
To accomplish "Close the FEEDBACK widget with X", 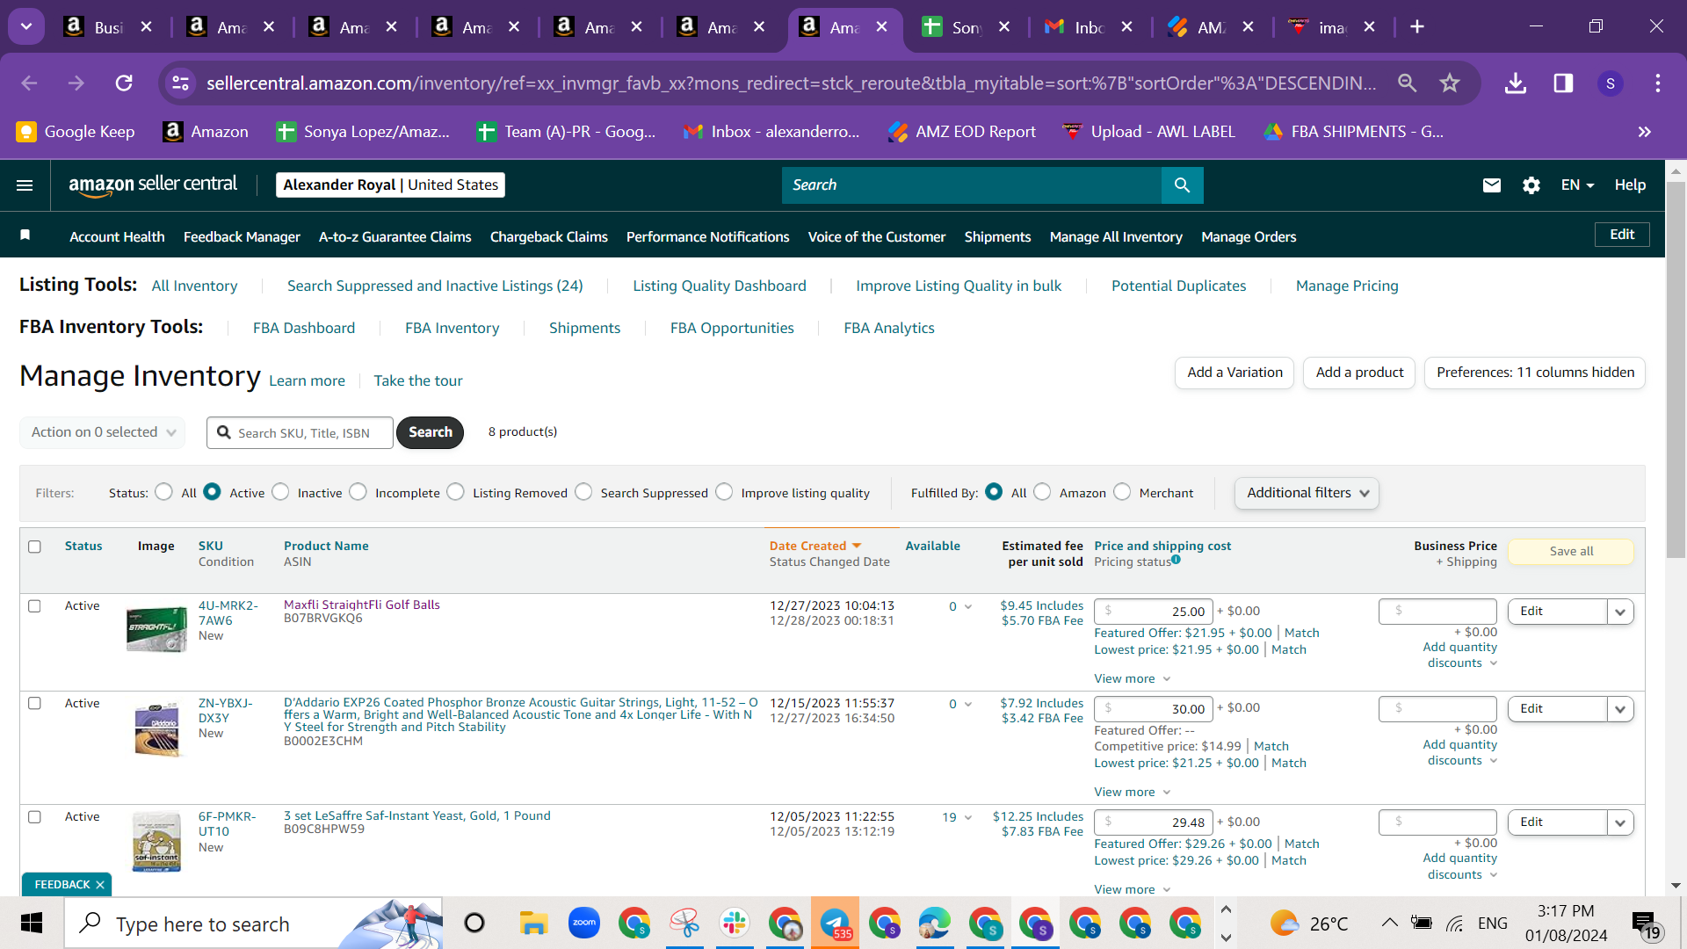I will click(100, 885).
